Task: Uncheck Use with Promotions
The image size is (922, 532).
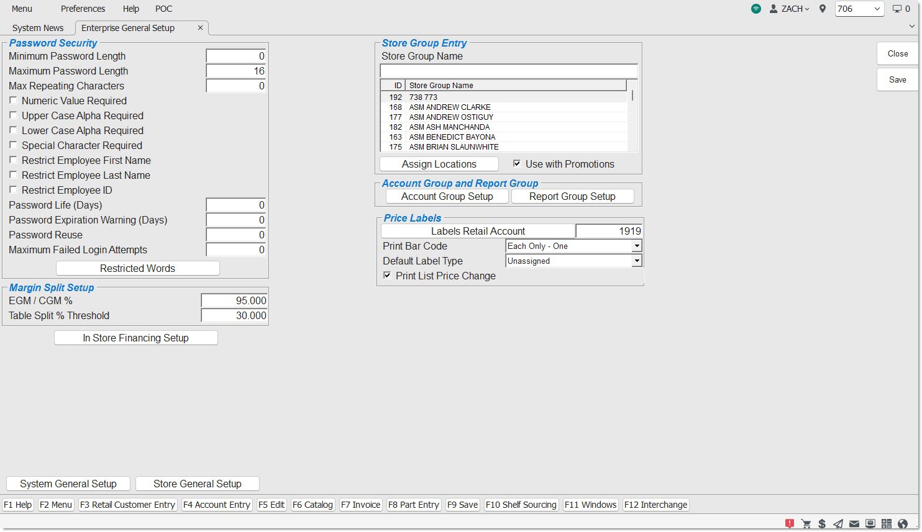Action: (517, 164)
